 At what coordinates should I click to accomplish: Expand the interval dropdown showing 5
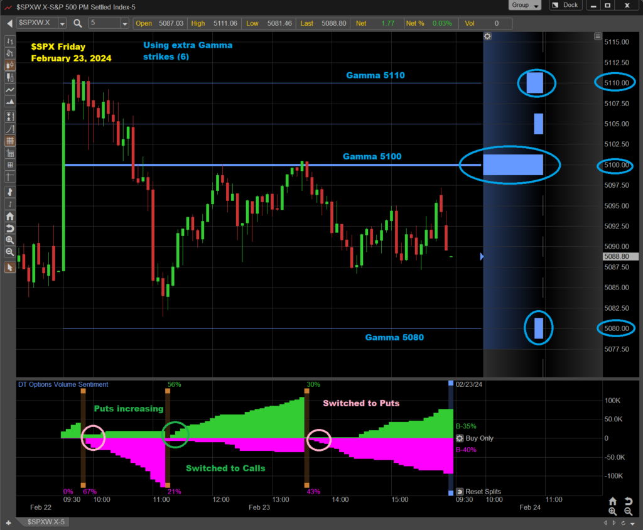[125, 23]
